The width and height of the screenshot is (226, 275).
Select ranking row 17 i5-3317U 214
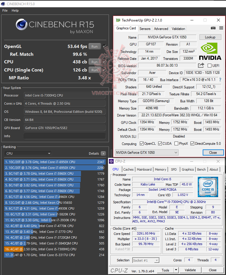pos(55,255)
